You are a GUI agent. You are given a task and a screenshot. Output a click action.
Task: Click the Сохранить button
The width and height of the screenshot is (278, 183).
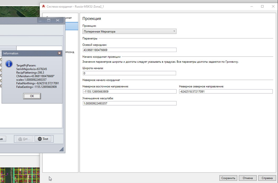pos(228,178)
